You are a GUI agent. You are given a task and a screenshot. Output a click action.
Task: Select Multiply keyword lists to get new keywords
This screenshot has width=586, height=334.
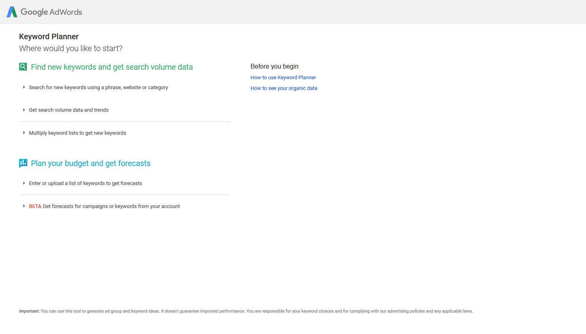pos(78,133)
